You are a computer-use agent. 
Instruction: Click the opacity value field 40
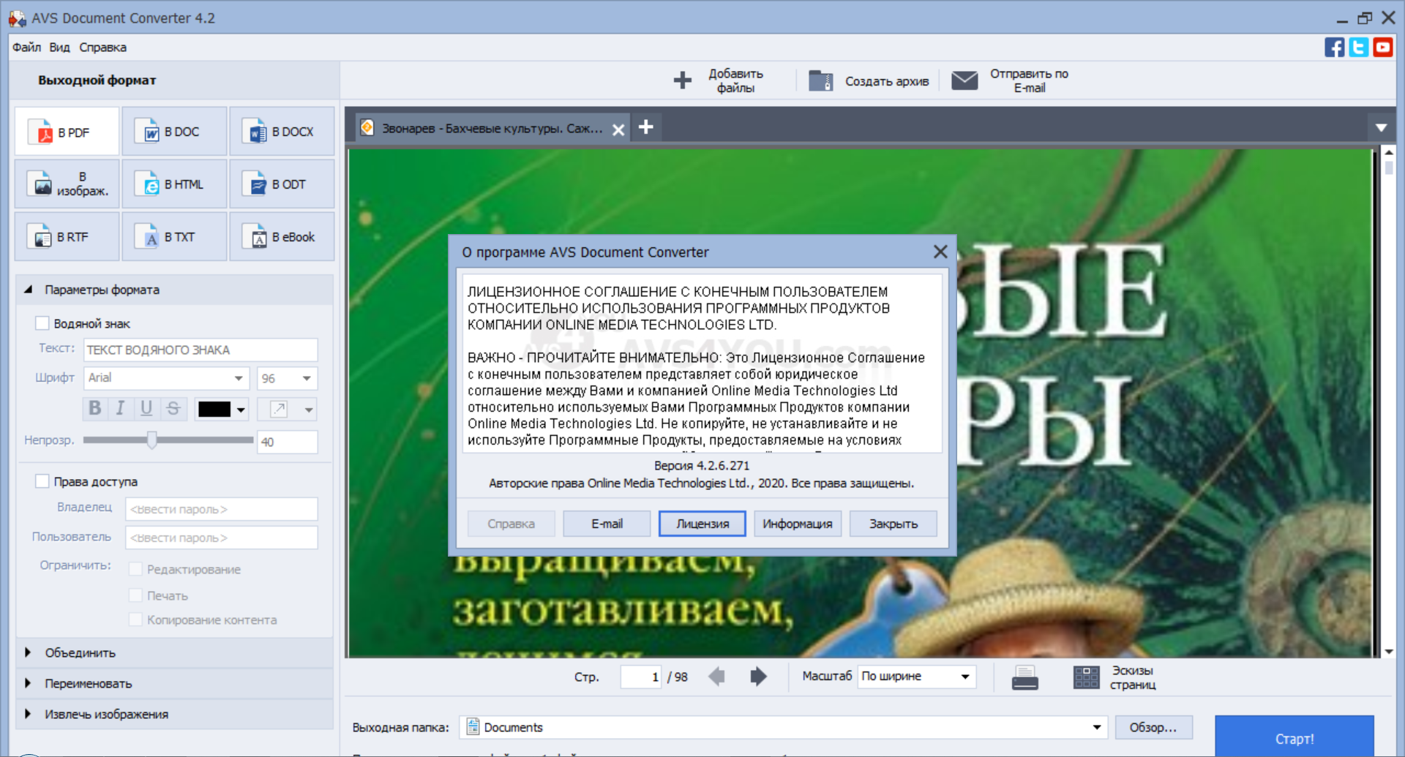287,442
